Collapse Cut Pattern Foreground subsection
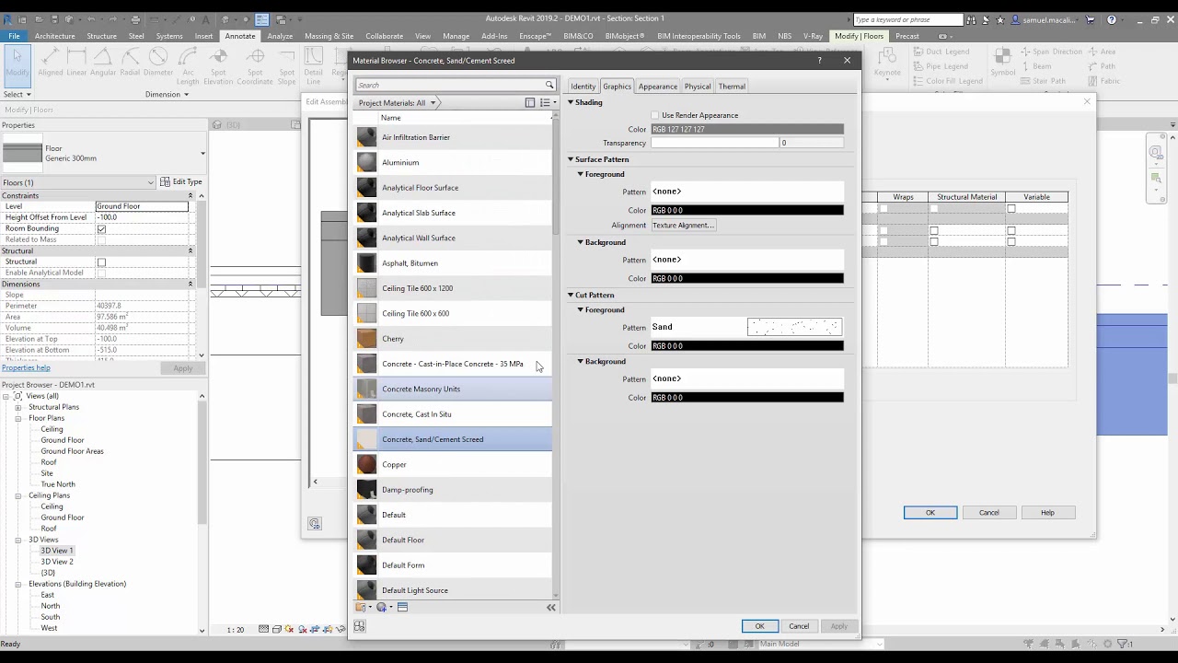The image size is (1178, 663). click(581, 309)
